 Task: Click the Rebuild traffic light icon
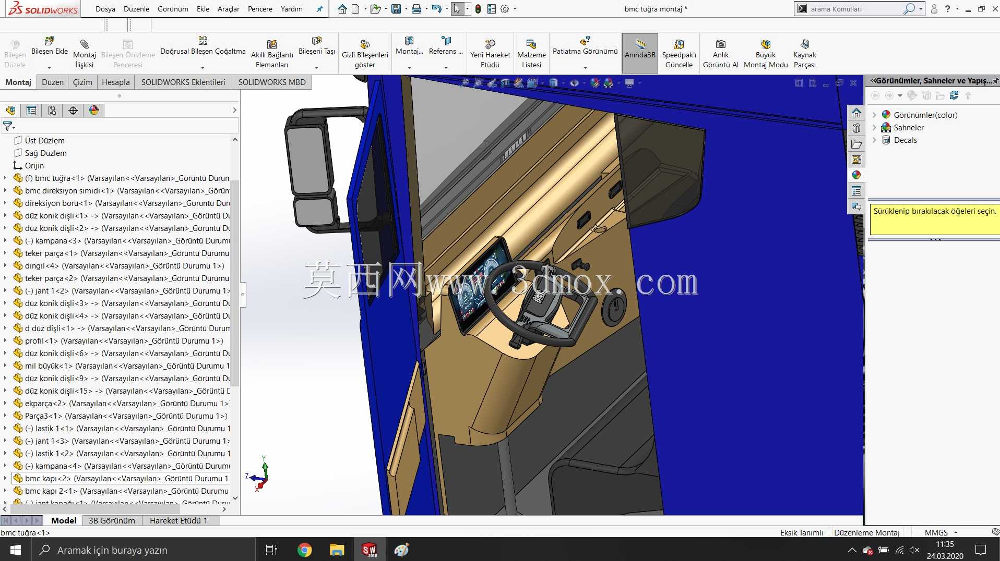point(478,9)
